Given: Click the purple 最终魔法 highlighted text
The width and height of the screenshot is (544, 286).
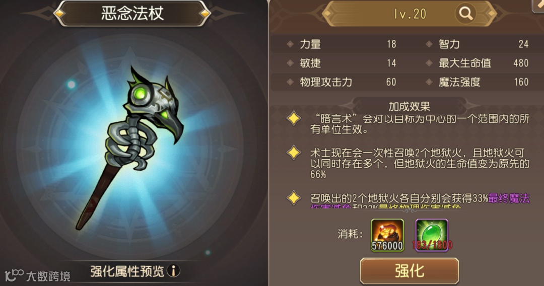Looking at the screenshot, I should tap(509, 198).
